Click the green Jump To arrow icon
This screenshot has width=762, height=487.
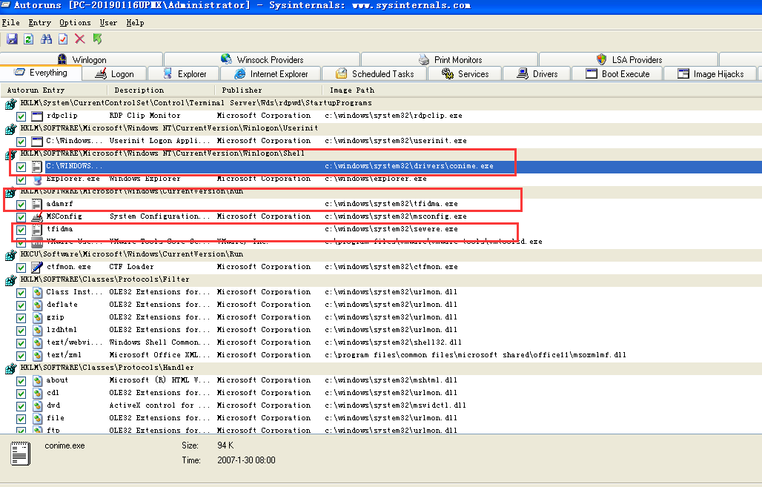click(x=97, y=39)
